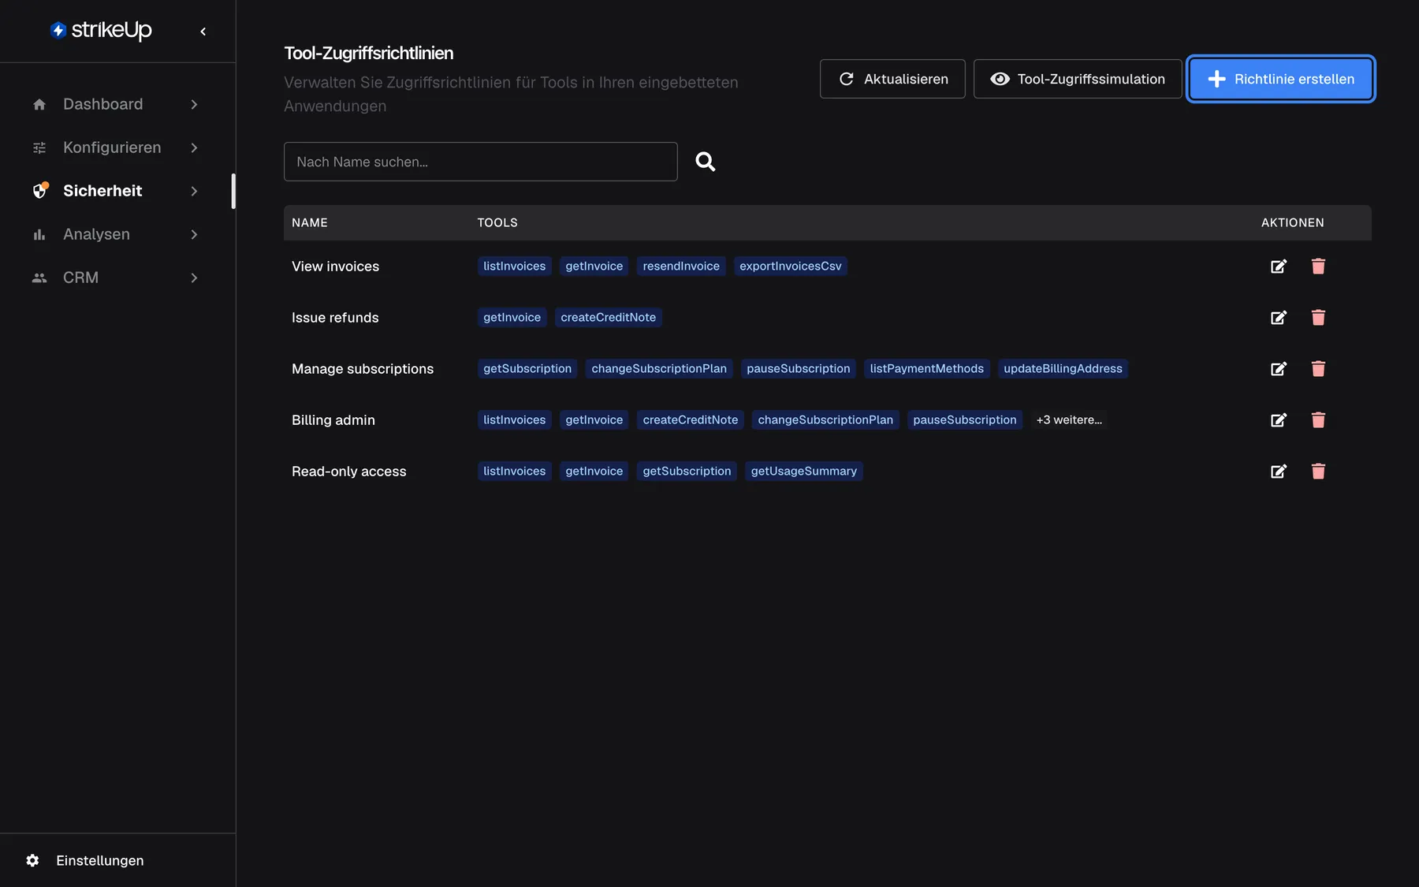Click the Billing admin policy name
1419x887 pixels.
333,420
